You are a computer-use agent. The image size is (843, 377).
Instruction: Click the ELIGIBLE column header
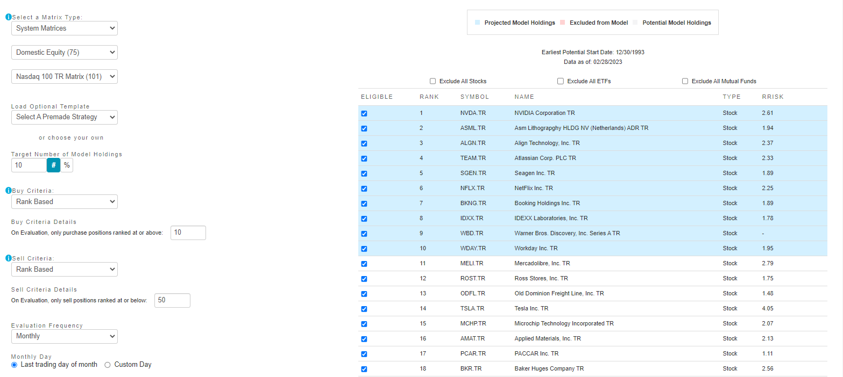click(x=377, y=97)
